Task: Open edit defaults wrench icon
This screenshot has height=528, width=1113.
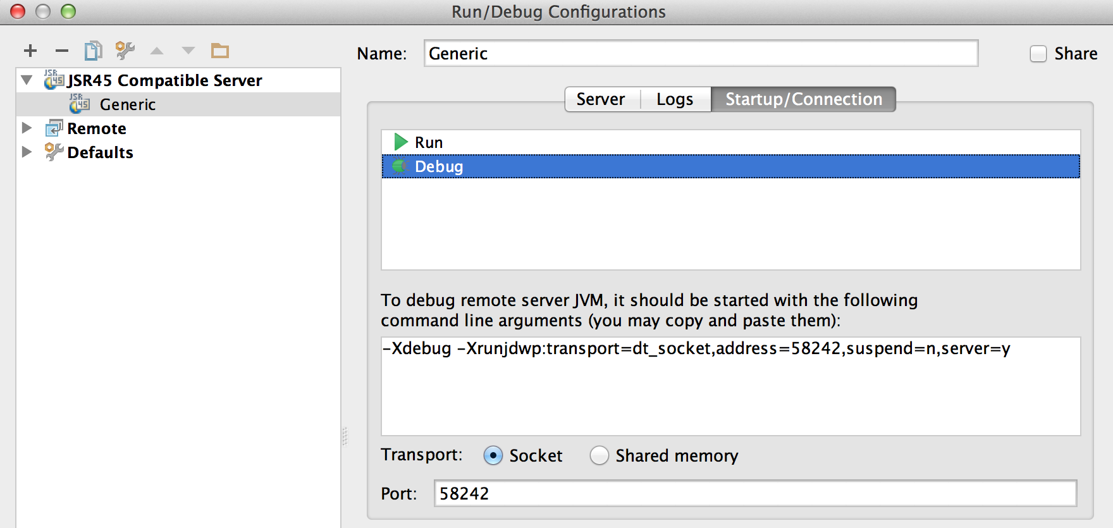Action: click(x=125, y=51)
